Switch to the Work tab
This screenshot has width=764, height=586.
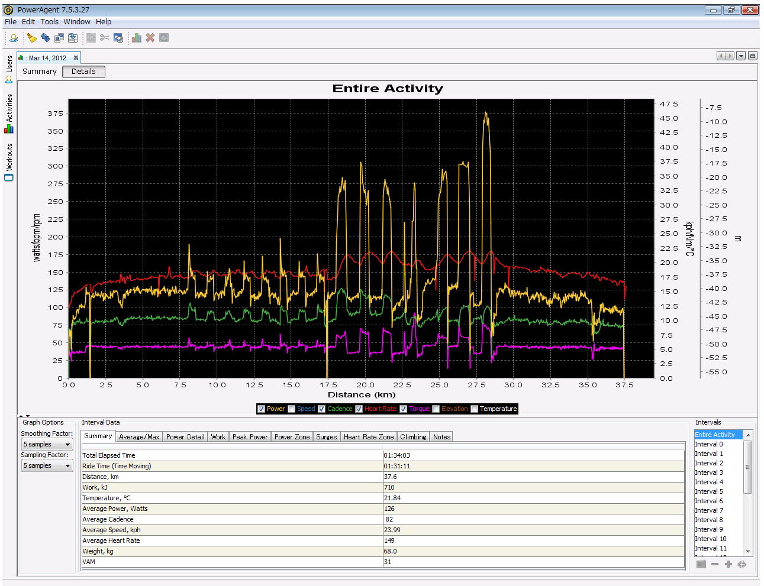pos(218,437)
